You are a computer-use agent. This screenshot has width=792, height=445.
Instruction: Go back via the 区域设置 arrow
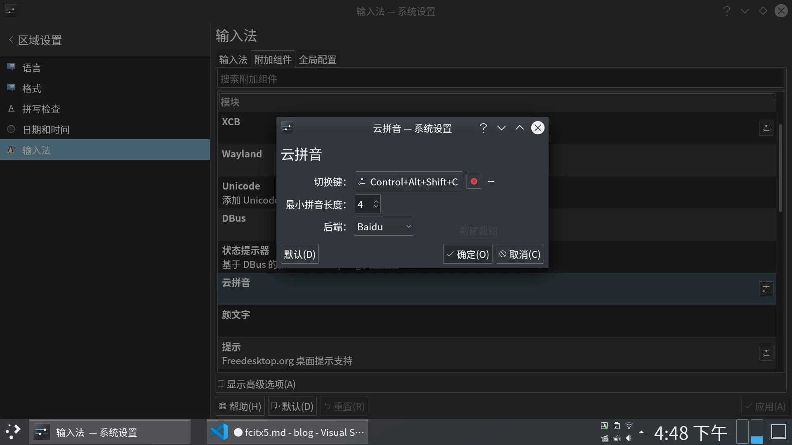pyautogui.click(x=11, y=40)
